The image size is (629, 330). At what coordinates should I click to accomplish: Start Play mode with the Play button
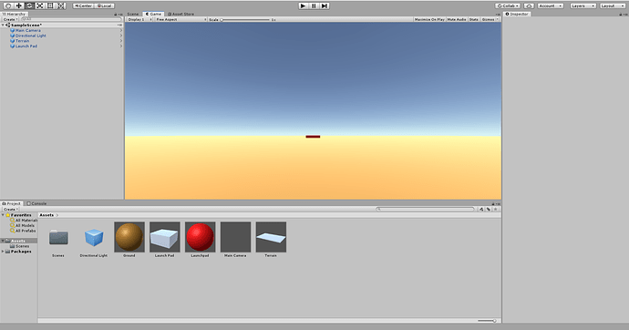click(x=304, y=5)
